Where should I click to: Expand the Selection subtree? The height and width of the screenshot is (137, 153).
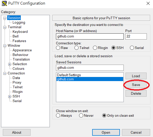(9, 64)
